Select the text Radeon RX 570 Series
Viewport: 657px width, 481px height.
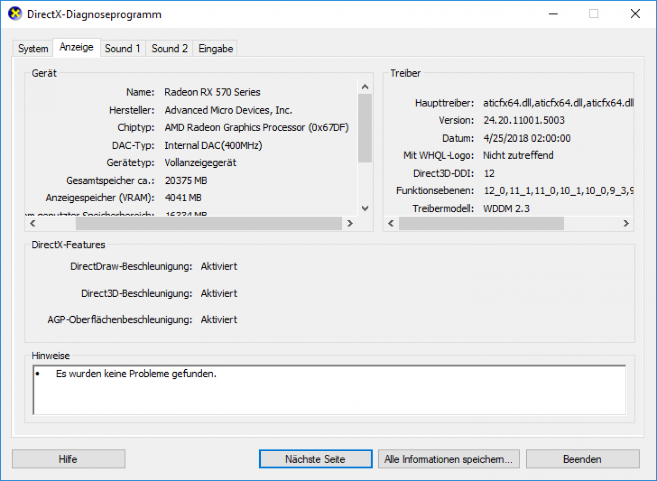tap(212, 92)
